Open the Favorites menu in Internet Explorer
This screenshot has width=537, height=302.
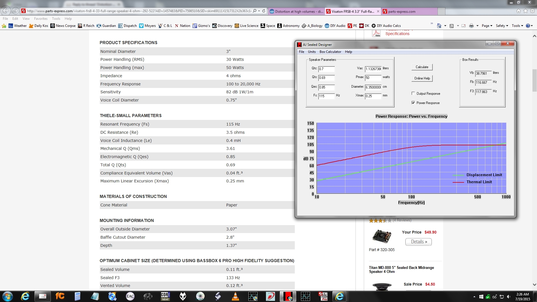click(41, 19)
